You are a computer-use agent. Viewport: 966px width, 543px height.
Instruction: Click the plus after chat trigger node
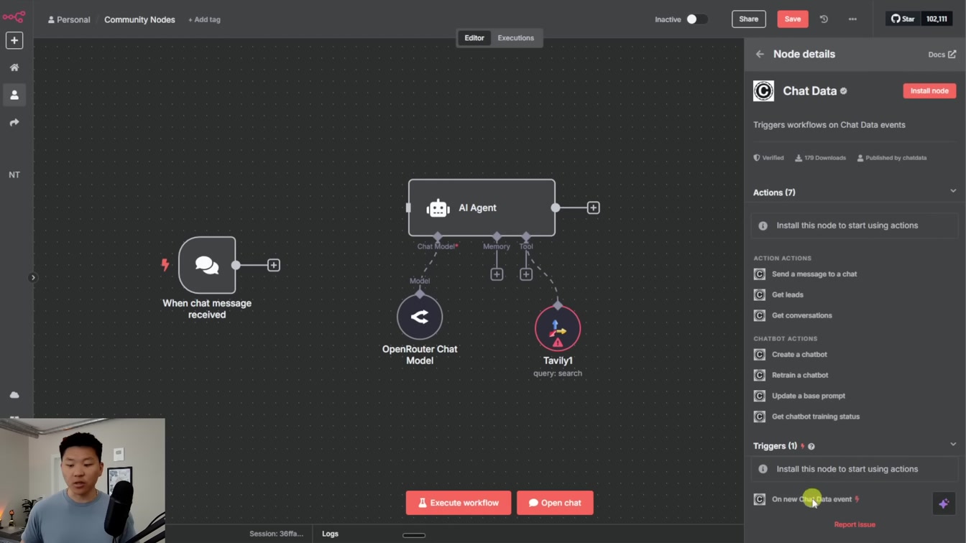click(x=274, y=265)
